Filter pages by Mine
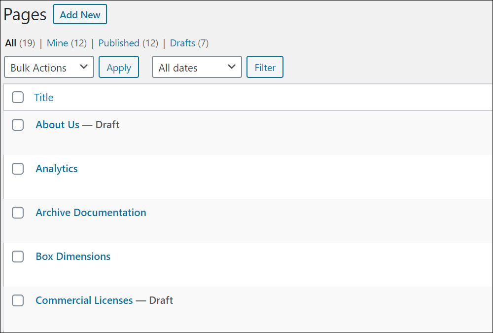The height and width of the screenshot is (333, 493). tap(57, 43)
